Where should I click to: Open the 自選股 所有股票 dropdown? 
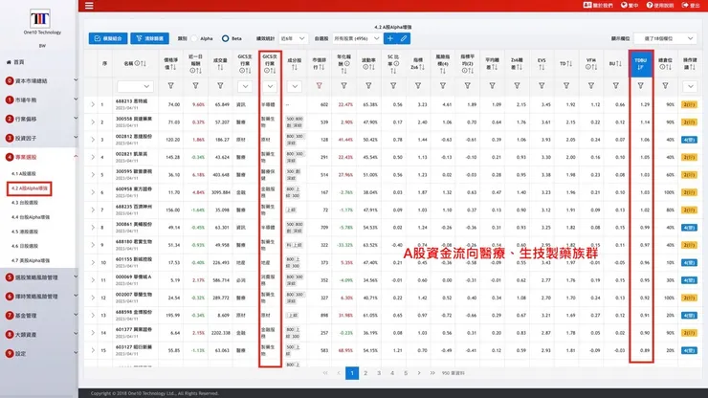(x=356, y=39)
